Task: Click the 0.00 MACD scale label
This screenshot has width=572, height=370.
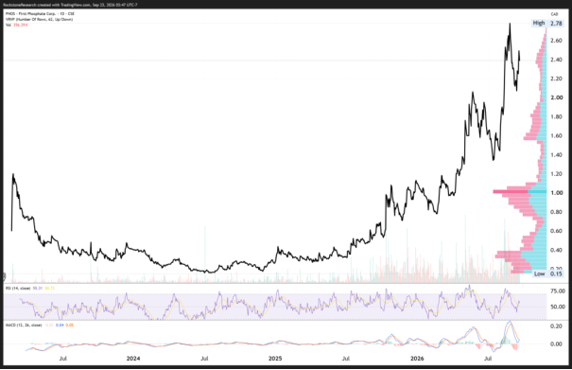Action: coord(556,344)
